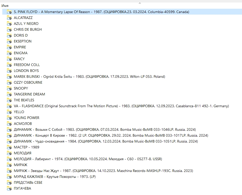This screenshot has width=242, height=195.
Task: Click the EMPIRE folder name
Action: [20, 47]
